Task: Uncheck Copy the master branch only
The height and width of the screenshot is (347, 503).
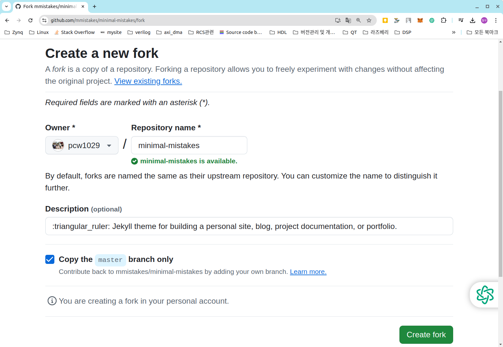Action: [x=50, y=259]
